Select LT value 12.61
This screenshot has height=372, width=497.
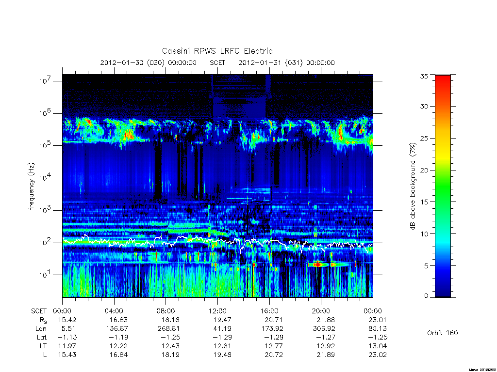point(222,346)
